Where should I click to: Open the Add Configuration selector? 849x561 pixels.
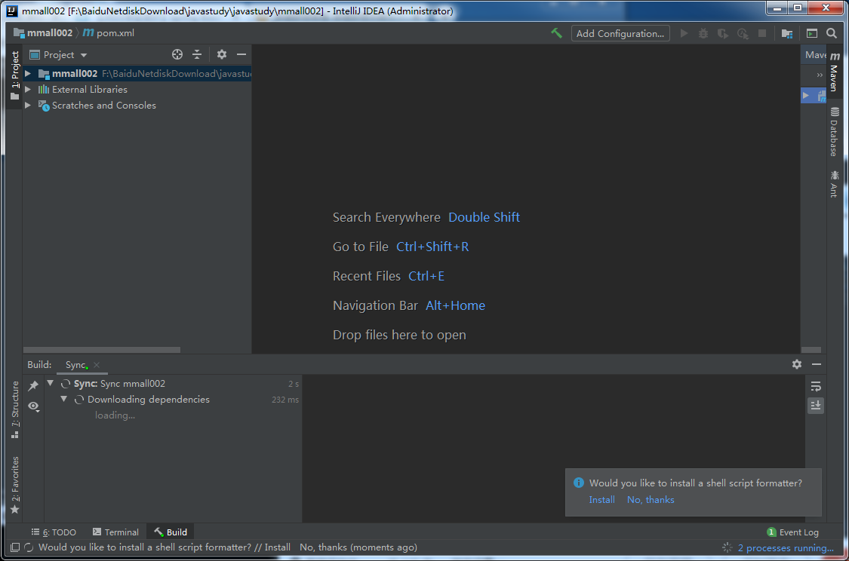(x=620, y=33)
